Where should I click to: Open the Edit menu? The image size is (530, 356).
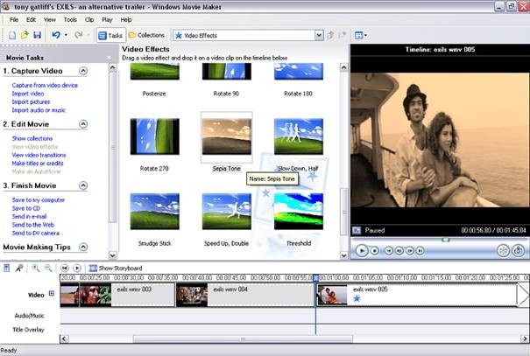pyautogui.click(x=31, y=20)
